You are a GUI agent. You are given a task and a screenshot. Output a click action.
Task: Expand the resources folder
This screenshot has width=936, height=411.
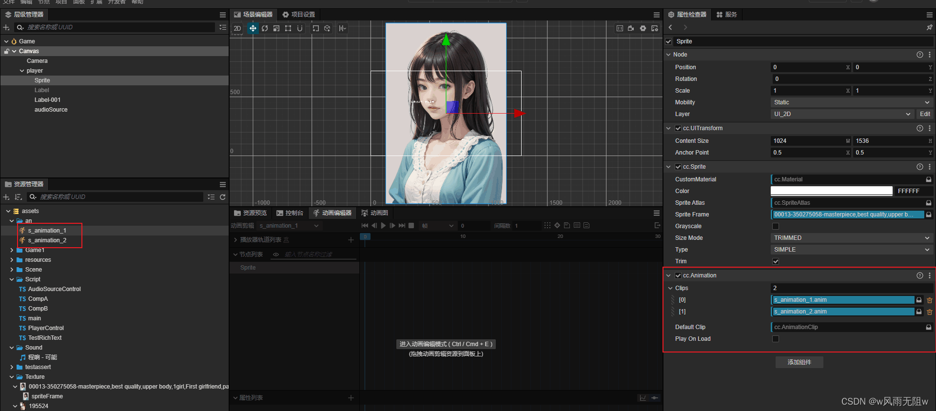[12, 260]
